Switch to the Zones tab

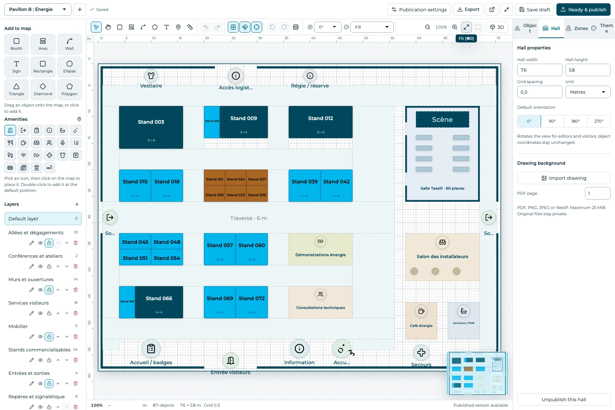click(577, 28)
